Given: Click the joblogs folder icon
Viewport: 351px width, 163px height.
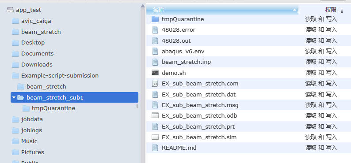Looking at the screenshot, I should [15, 130].
